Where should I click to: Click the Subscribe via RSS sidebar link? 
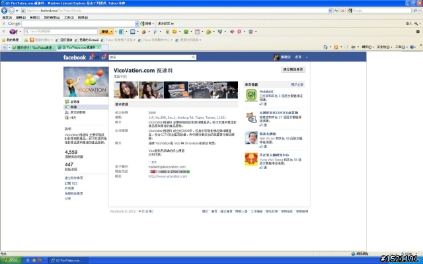point(71,183)
